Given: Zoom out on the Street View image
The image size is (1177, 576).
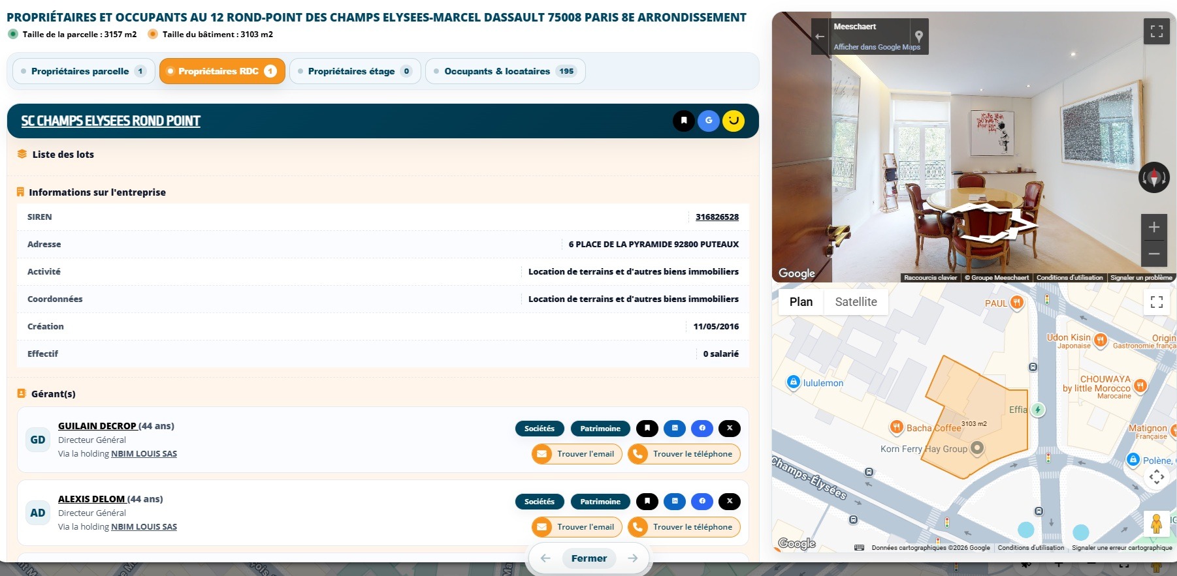Looking at the screenshot, I should [x=1154, y=254].
